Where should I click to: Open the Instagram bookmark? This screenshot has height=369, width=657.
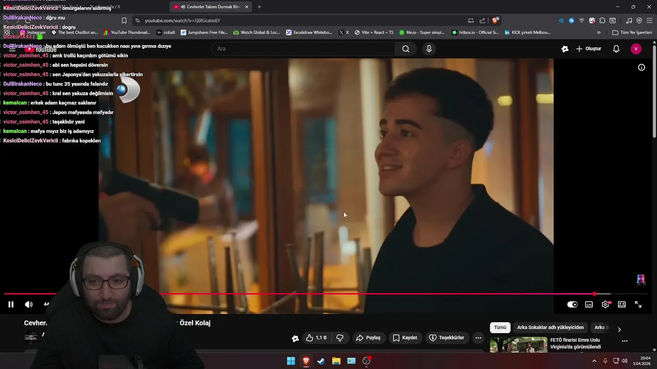(x=32, y=32)
